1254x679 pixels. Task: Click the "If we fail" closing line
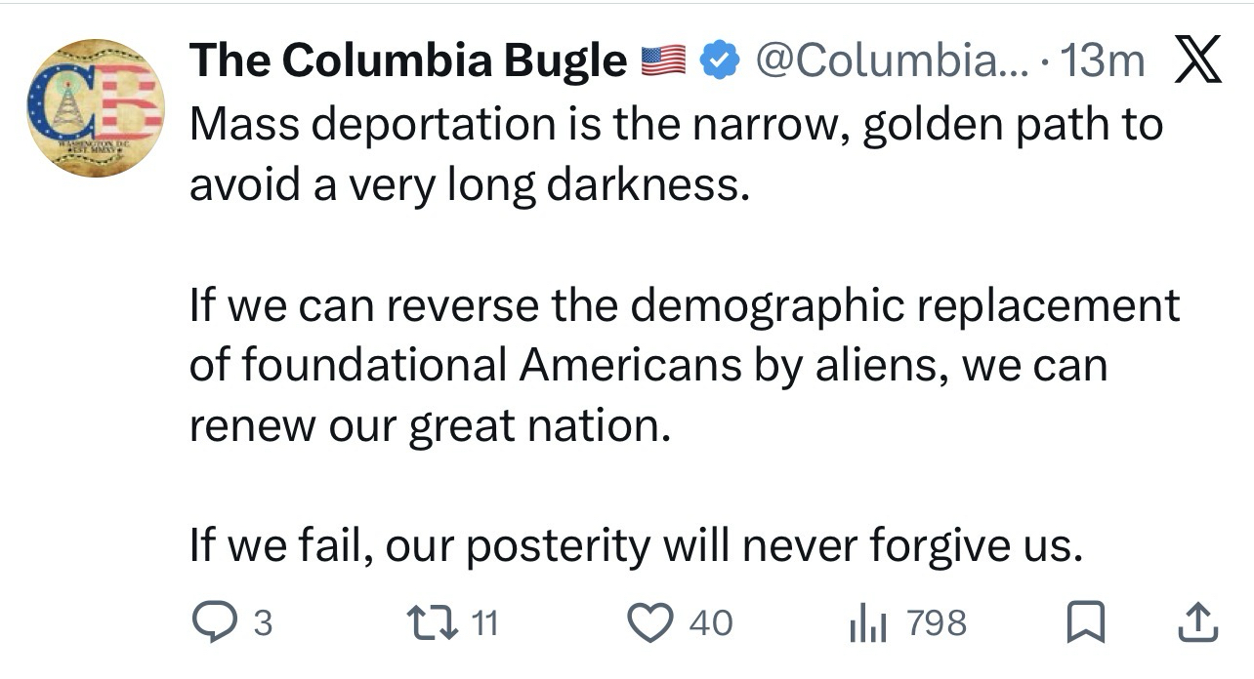pos(636,547)
